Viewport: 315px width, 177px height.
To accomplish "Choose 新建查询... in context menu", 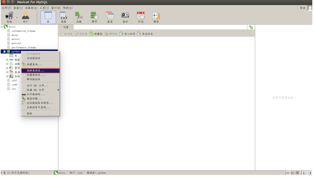I will tap(40, 64).
